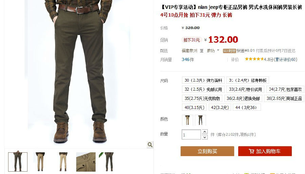This screenshot has height=174, width=305.
Task: View the last green pants thumbnail
Action: coord(108,162)
